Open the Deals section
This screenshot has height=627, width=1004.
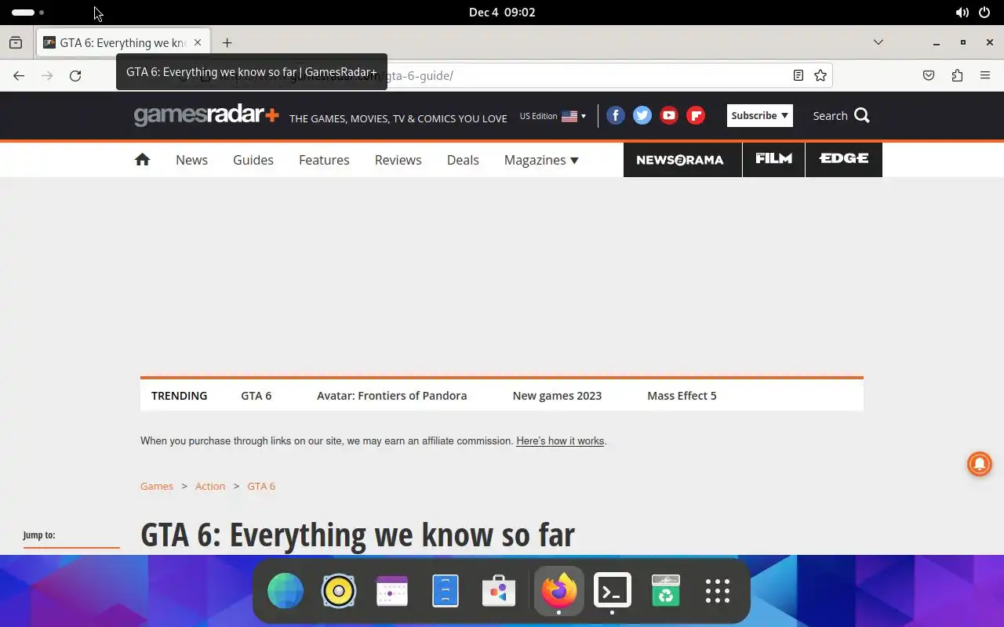pyautogui.click(x=463, y=160)
